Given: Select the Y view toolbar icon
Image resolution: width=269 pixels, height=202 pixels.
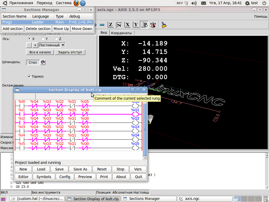Looking at the screenshot, I should [x=136, y=25].
